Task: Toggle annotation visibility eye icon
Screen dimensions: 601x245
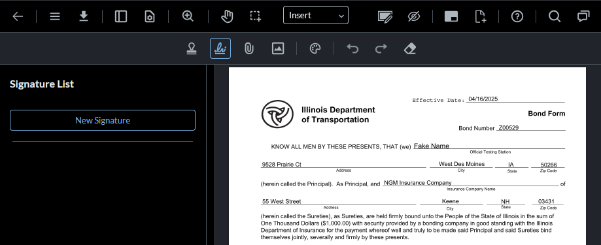Action: tap(414, 16)
